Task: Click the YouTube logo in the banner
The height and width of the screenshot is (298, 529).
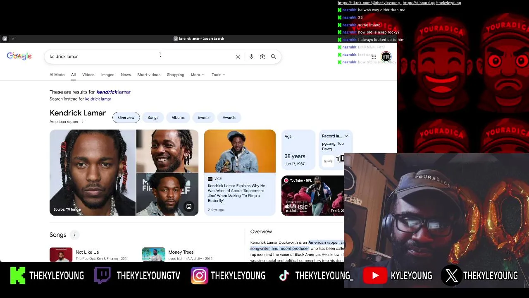Action: [375, 276]
